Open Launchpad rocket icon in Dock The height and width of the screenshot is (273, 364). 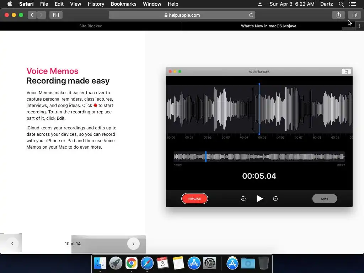[116, 263]
